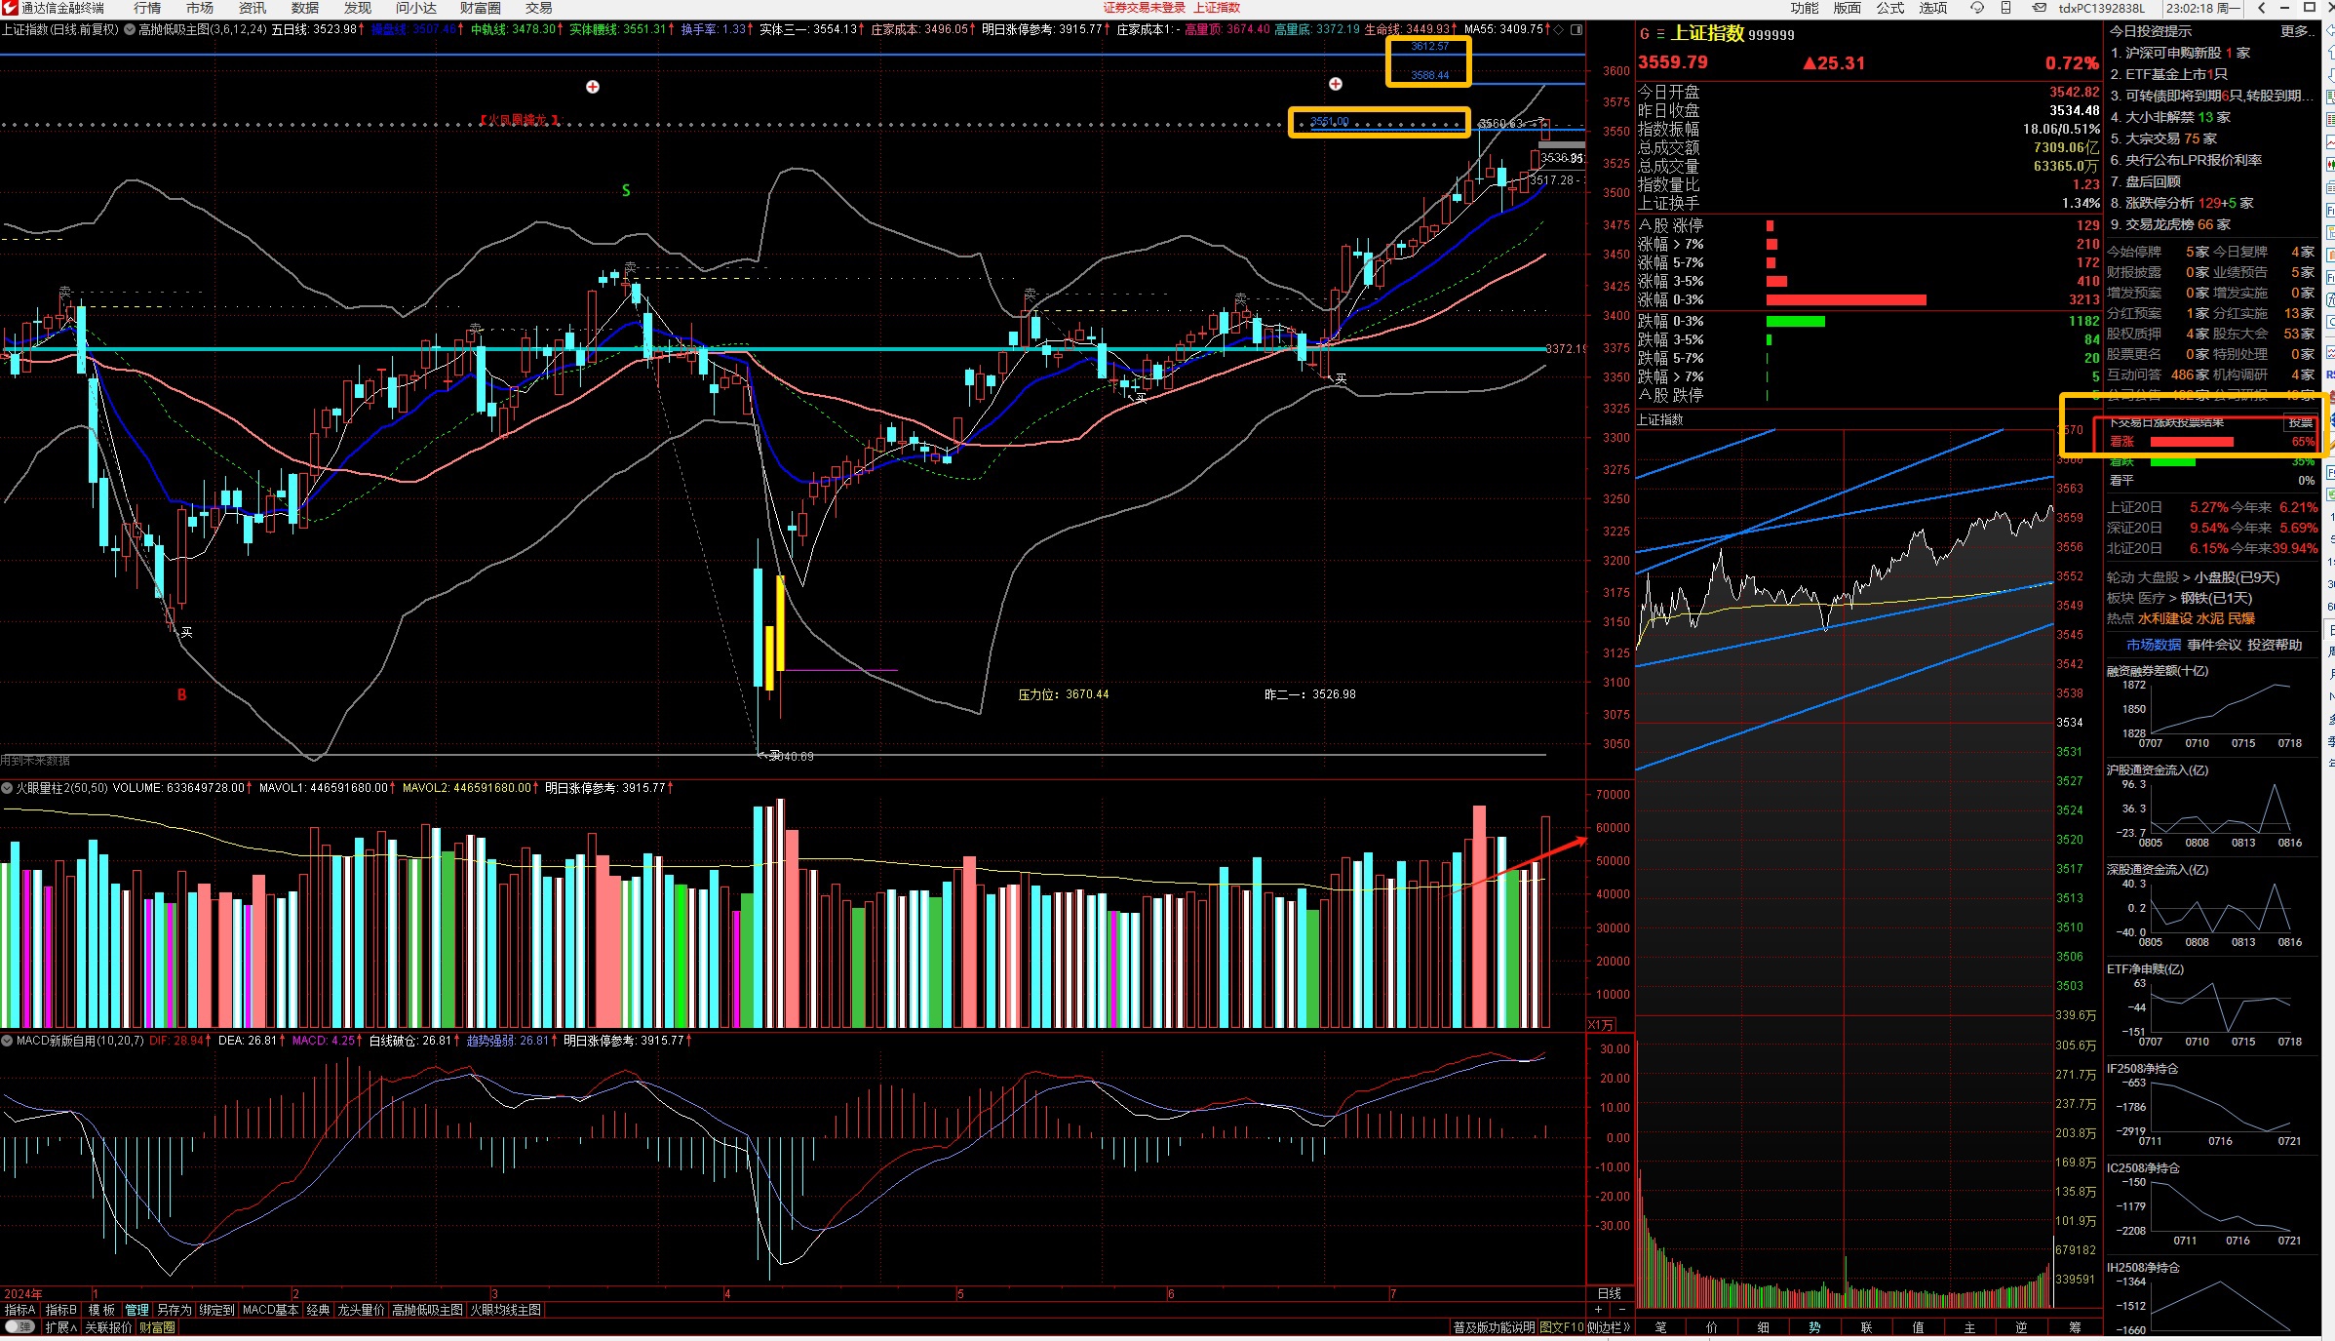Select MACD基本 template
The width and height of the screenshot is (2335, 1341).
click(x=270, y=1310)
